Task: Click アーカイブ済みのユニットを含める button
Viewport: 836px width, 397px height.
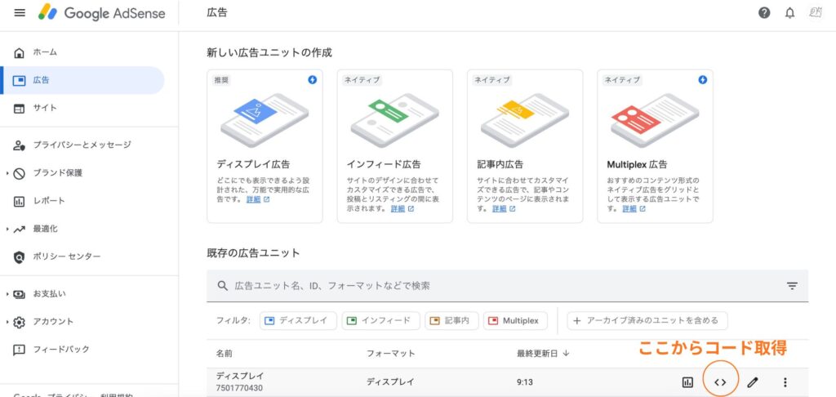Action: point(647,321)
